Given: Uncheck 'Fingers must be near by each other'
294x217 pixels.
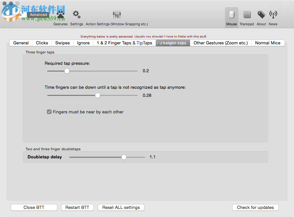Looking at the screenshot, I should click(49, 111).
